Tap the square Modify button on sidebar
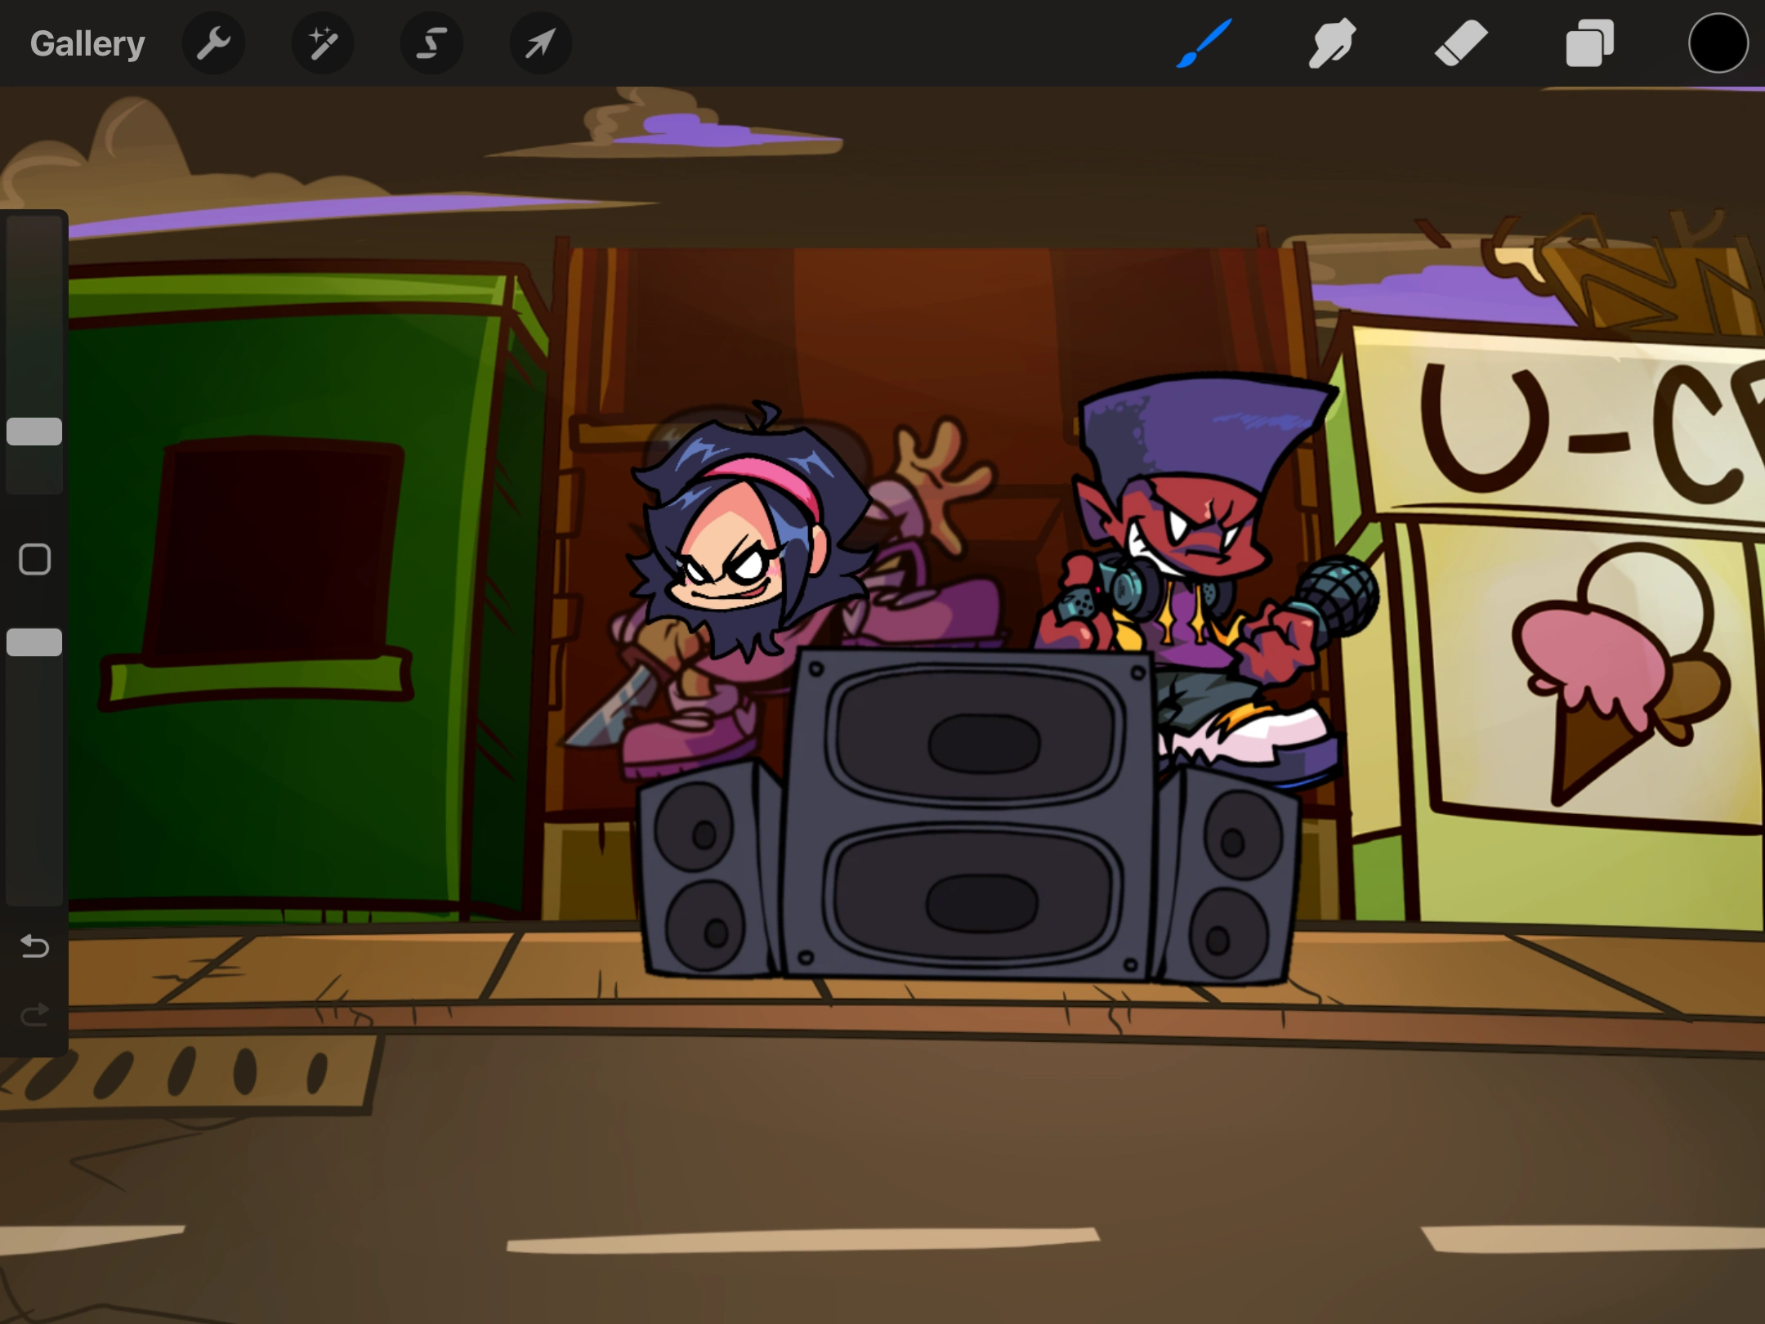Viewport: 1765px width, 1324px height. point(34,560)
